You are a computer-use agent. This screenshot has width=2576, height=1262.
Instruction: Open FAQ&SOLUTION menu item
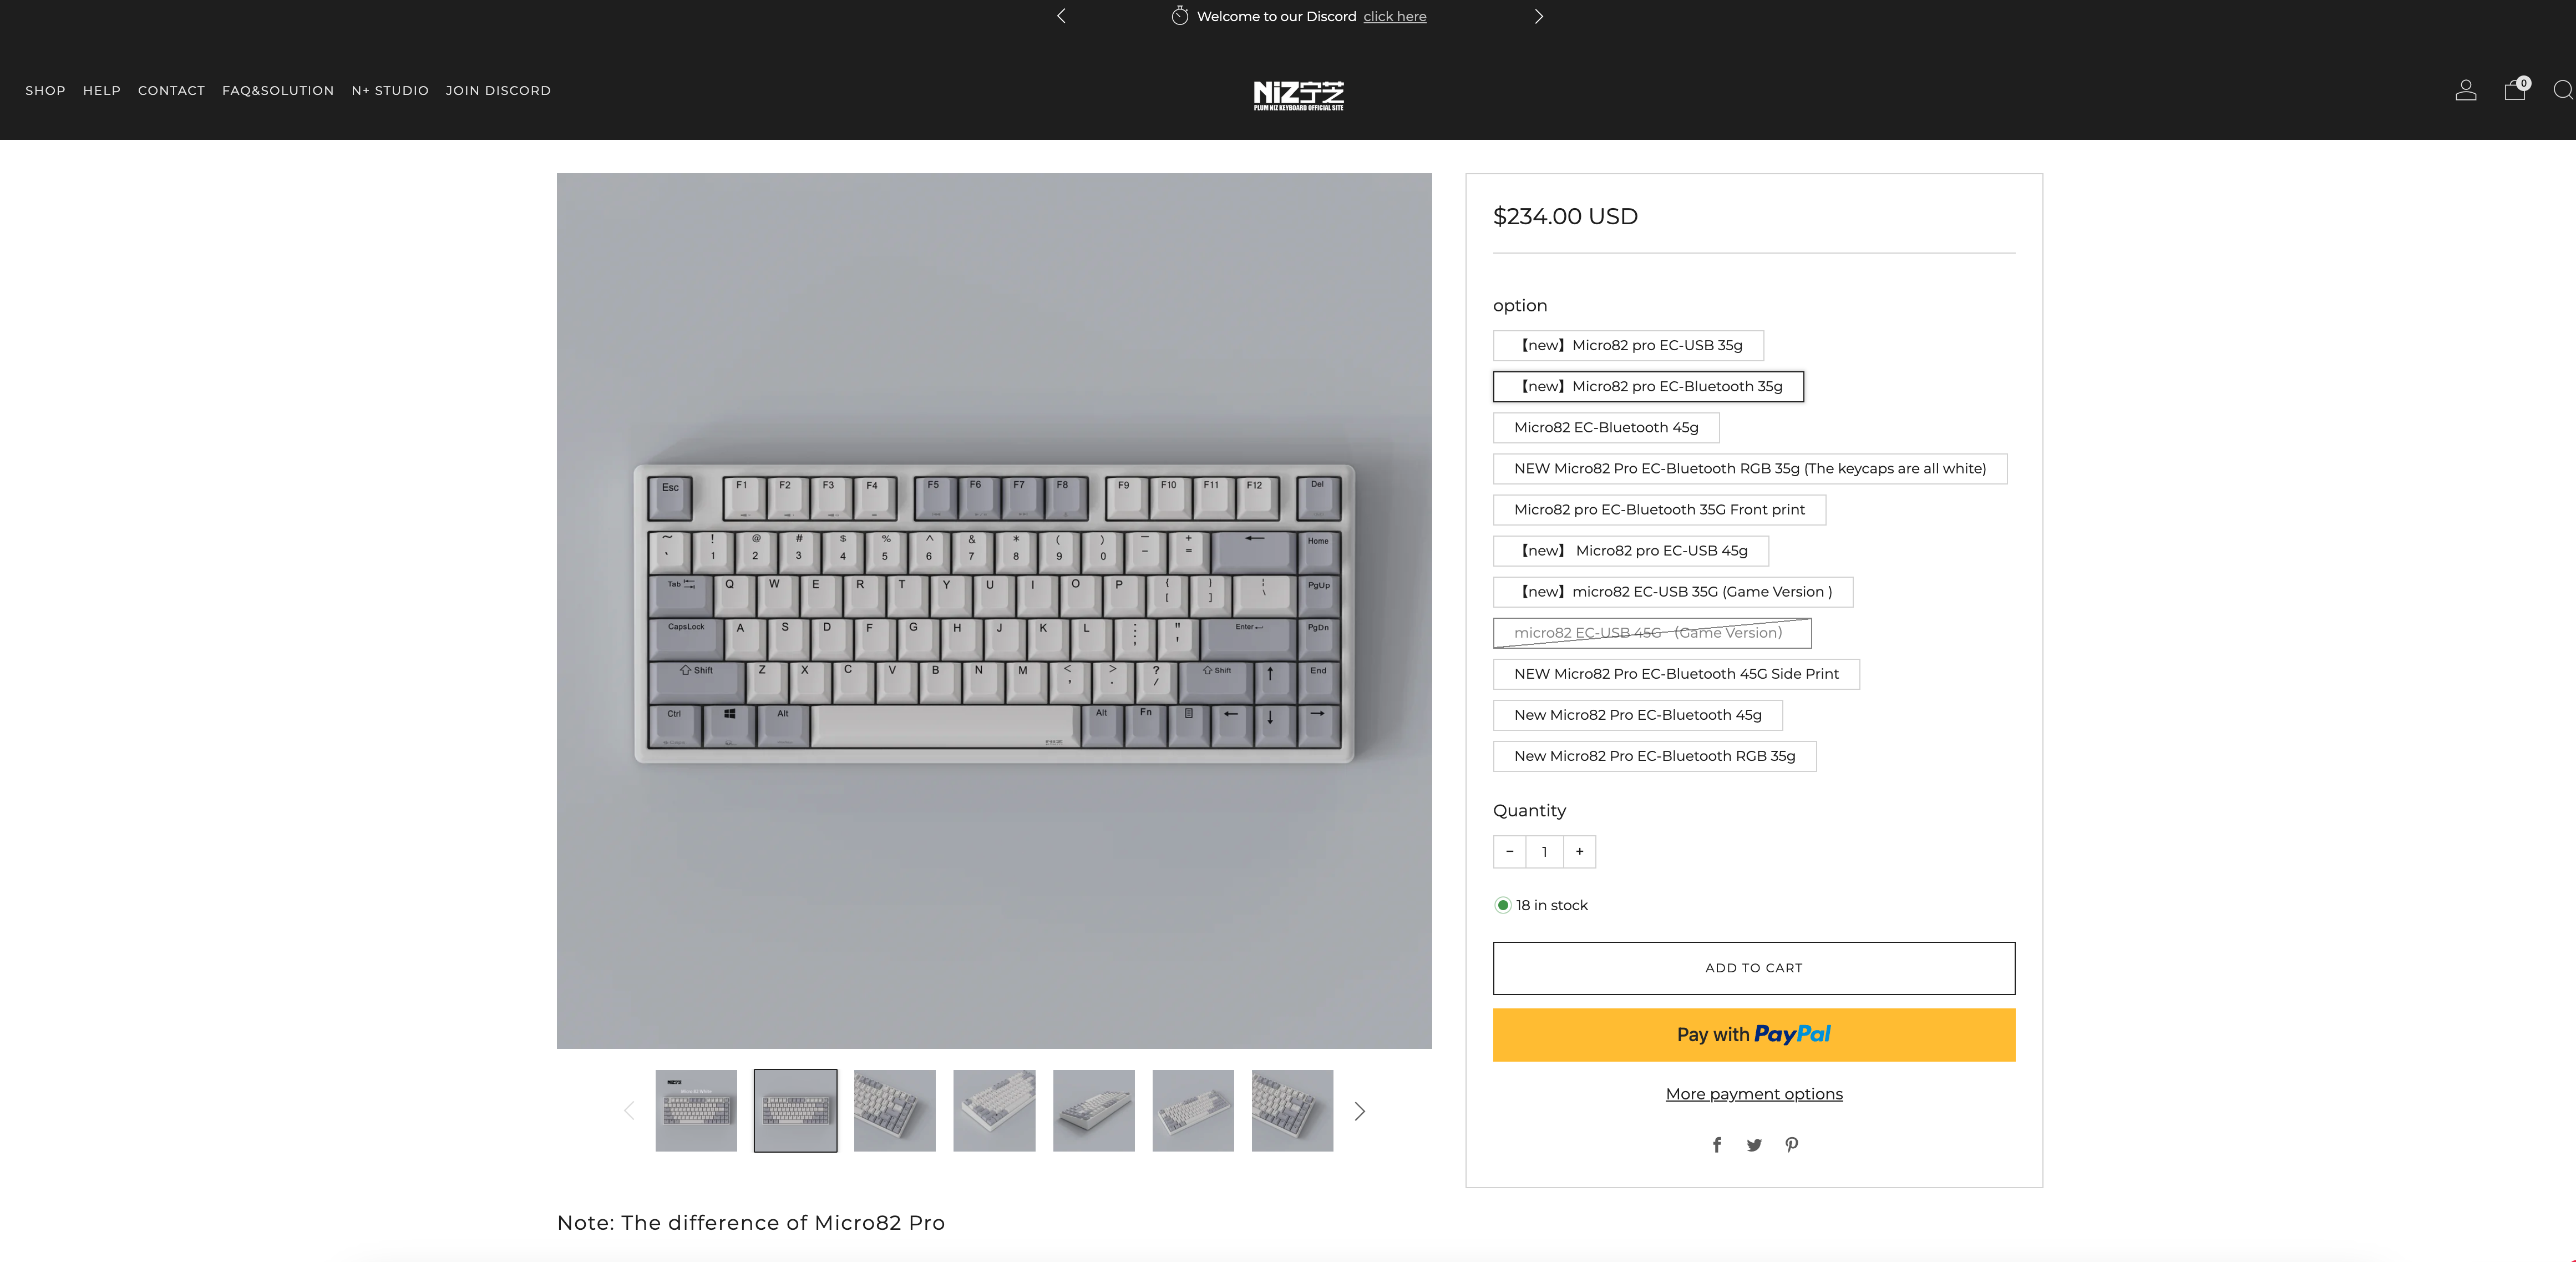[278, 90]
